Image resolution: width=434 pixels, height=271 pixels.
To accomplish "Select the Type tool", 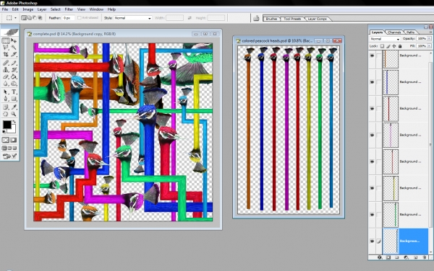I will pos(14,92).
